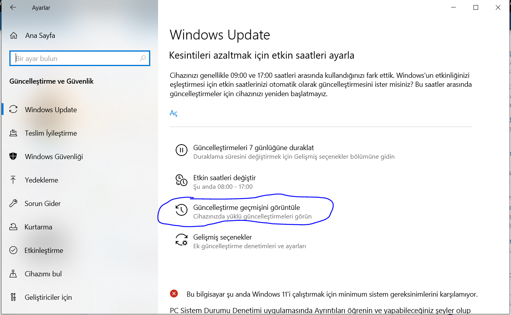Select Windows Güvenliği shield icon
Viewport: 511px width, 315px height.
13,156
